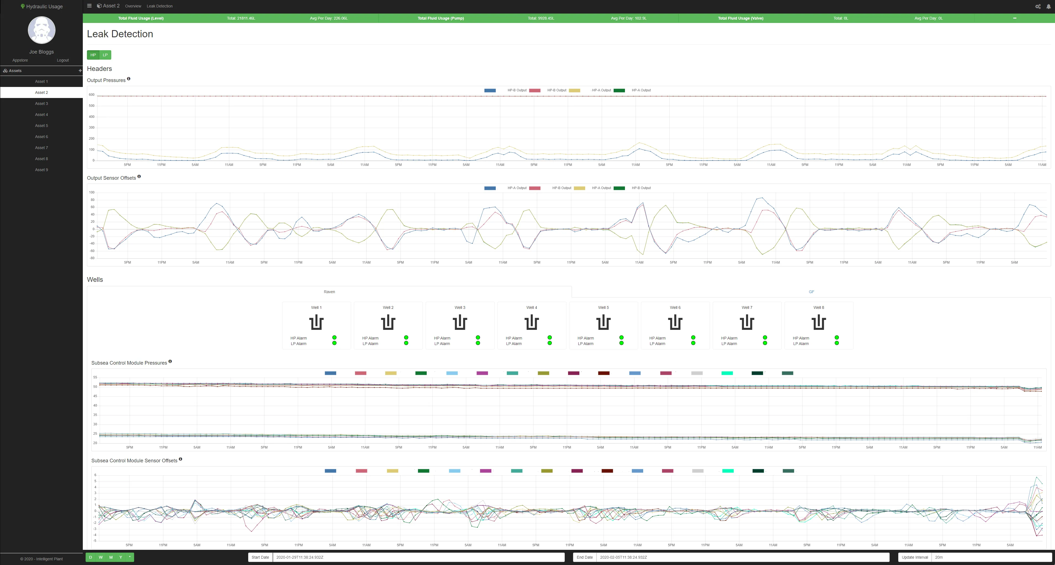The width and height of the screenshot is (1055, 565).
Task: Open the notifications bell
Action: click(x=1048, y=7)
